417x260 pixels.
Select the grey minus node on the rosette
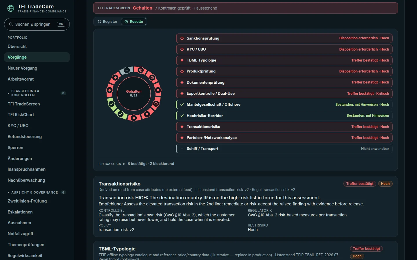[x=127, y=70]
